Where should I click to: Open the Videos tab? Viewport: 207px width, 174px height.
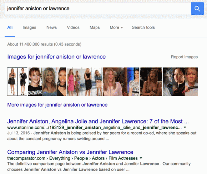[73, 27]
